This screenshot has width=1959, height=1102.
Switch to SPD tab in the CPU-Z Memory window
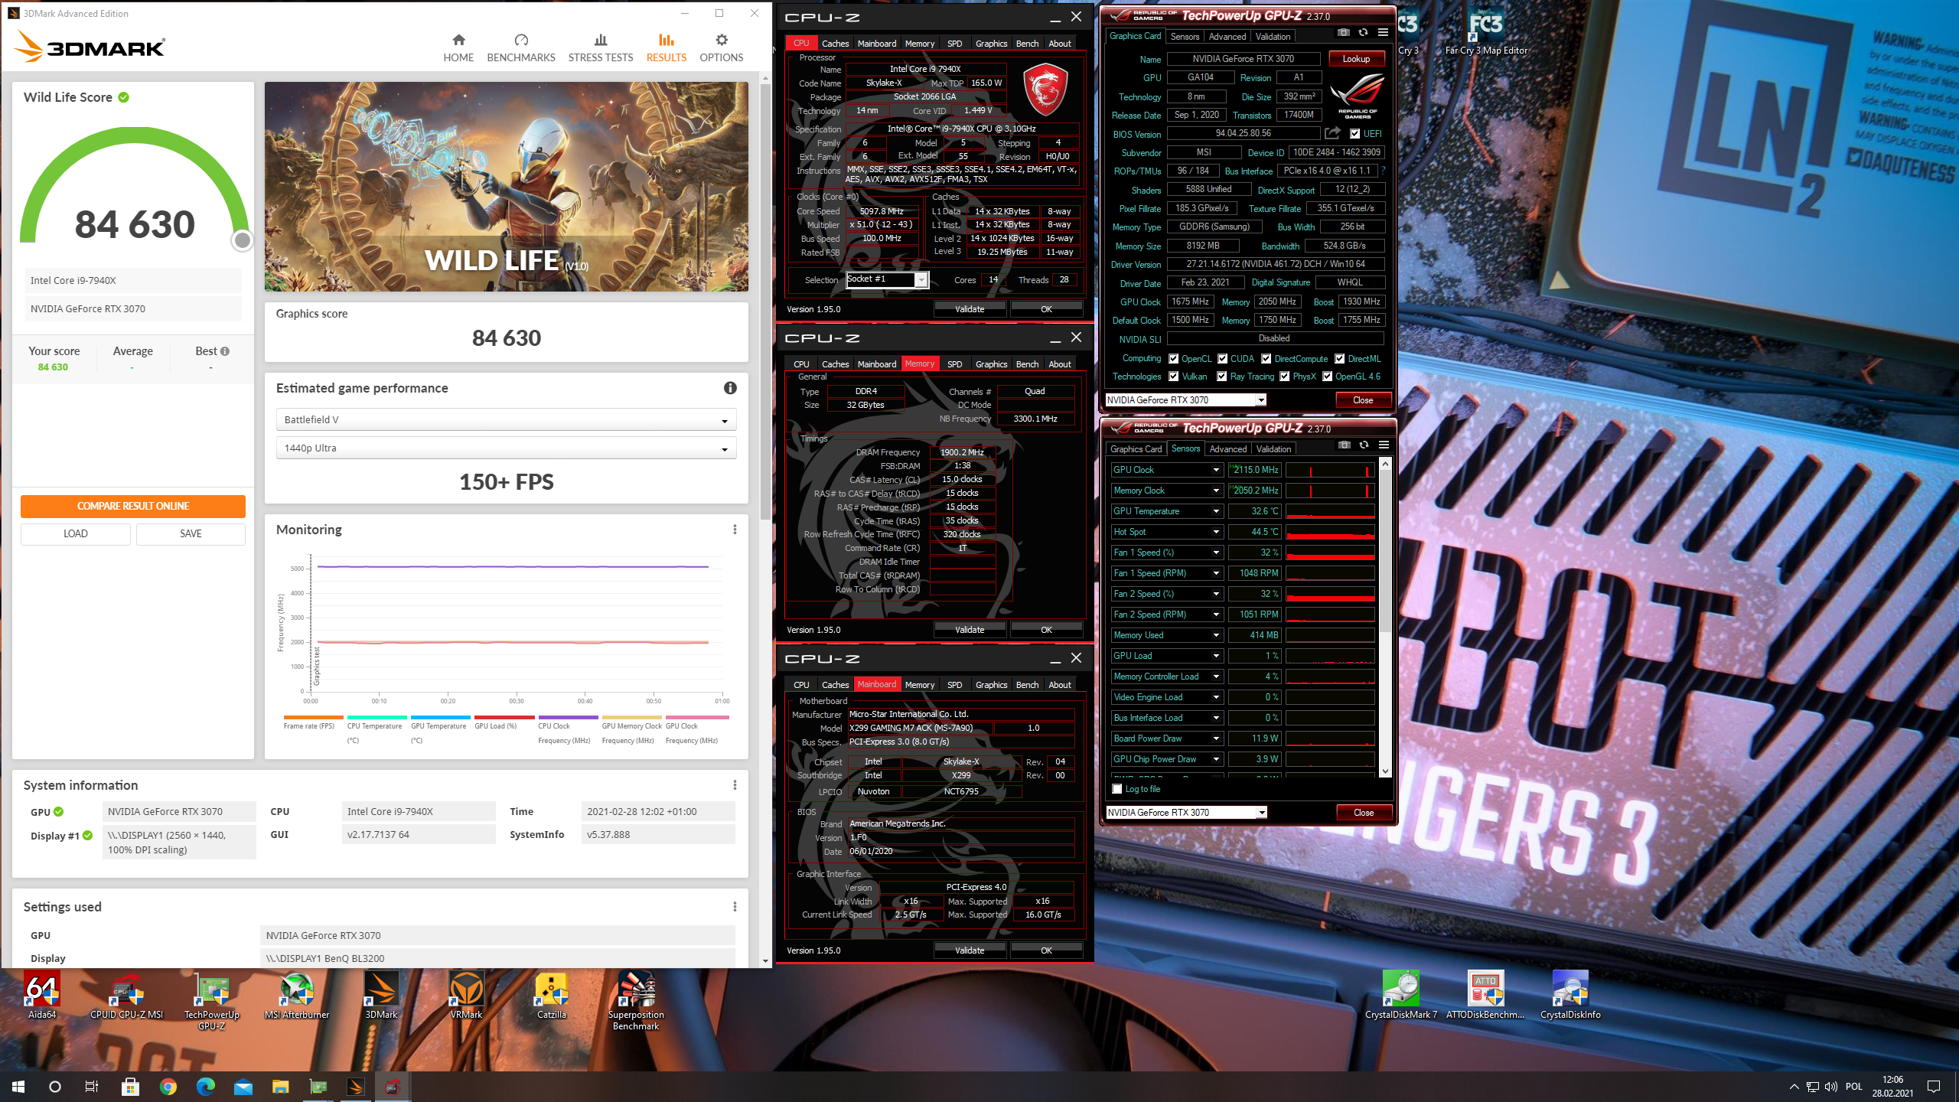coord(954,364)
